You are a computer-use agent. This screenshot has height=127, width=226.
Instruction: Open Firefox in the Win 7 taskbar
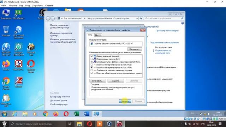coord(56,114)
